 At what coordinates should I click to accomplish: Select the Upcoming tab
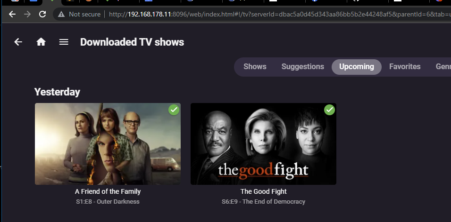point(356,67)
